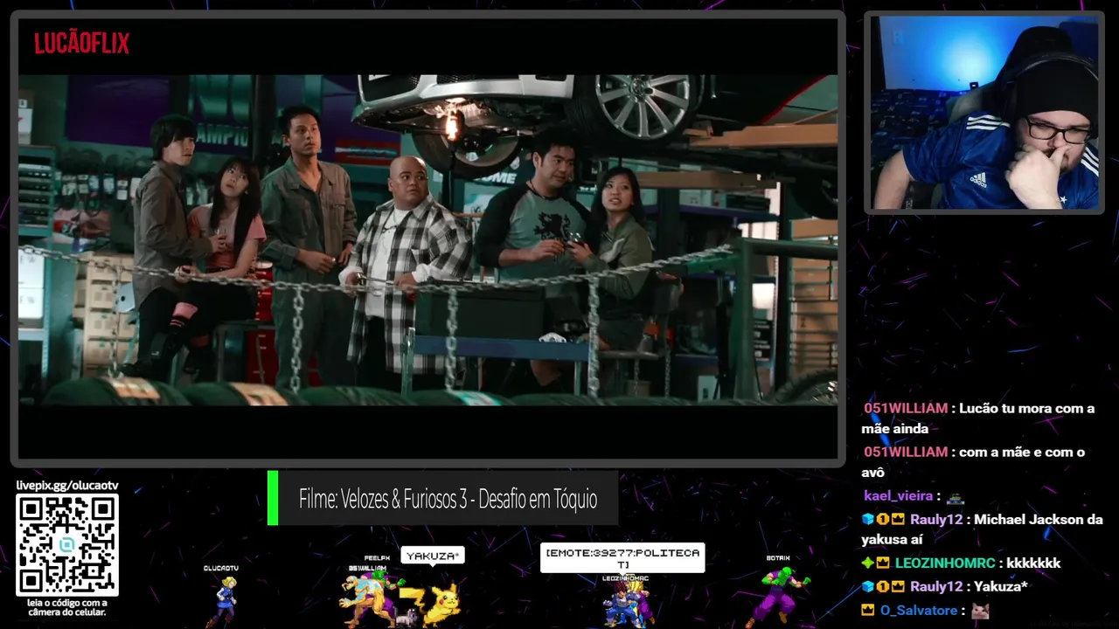Click the '[EMOTE:39277:POLITECAT]' speech bubble
This screenshot has height=629, width=1119.
[622, 558]
